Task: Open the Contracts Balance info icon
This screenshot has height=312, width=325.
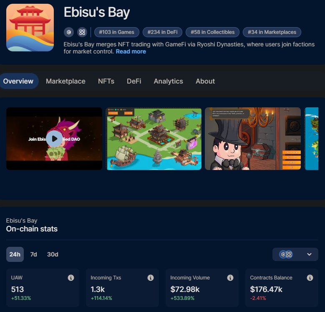Action: 310,278
